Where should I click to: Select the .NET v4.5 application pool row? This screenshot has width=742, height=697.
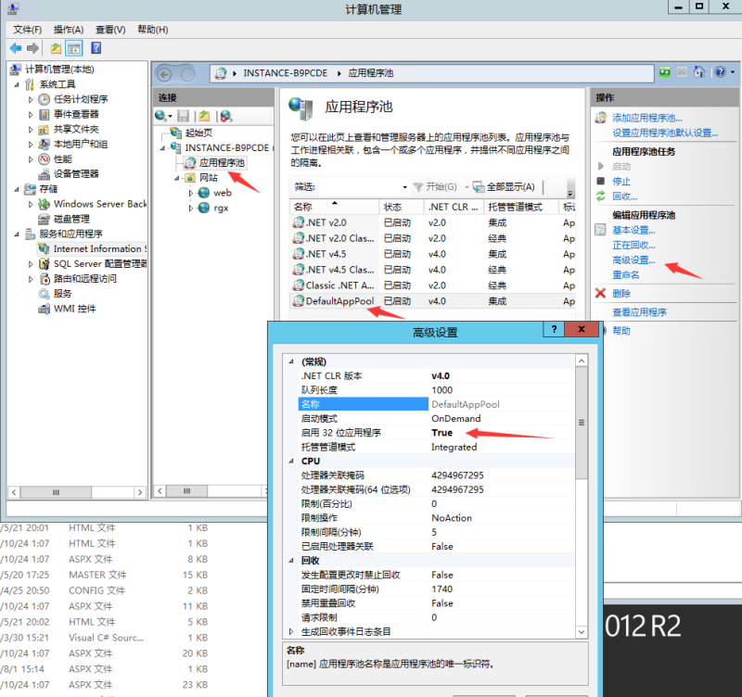432,254
